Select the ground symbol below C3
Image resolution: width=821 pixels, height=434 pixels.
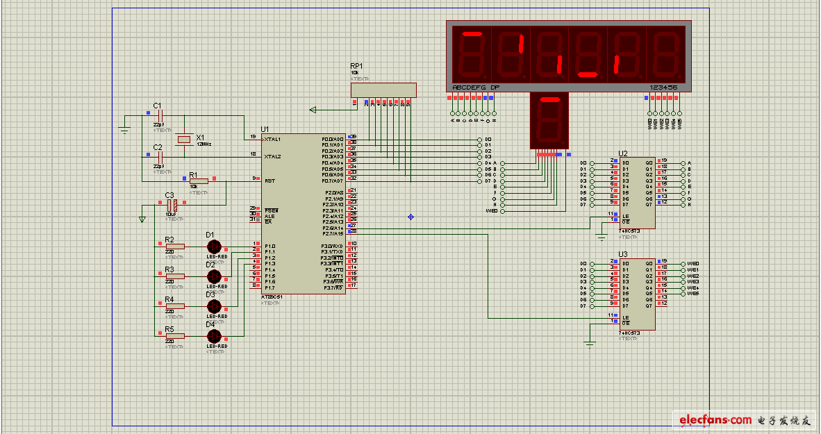click(x=142, y=219)
